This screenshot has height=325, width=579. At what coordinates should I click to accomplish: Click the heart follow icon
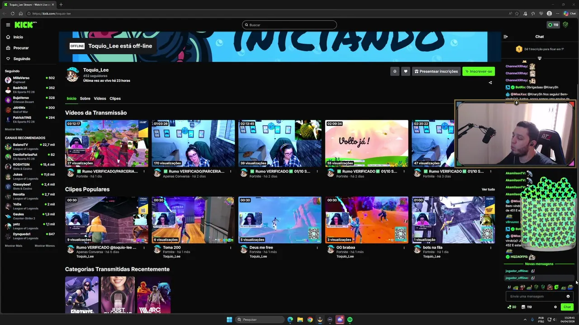[406, 71]
